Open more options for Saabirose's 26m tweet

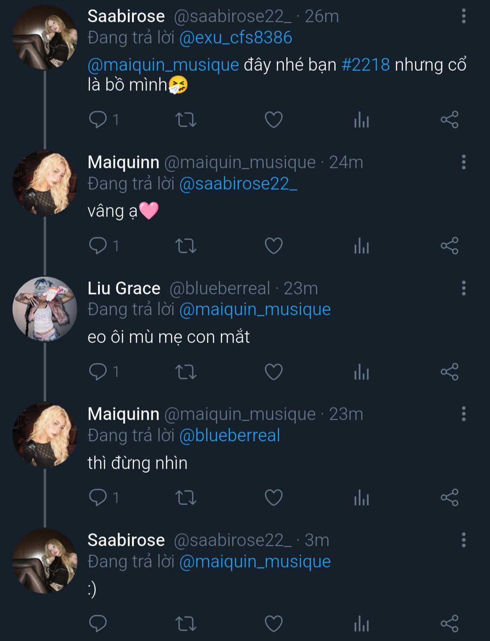coord(463,16)
